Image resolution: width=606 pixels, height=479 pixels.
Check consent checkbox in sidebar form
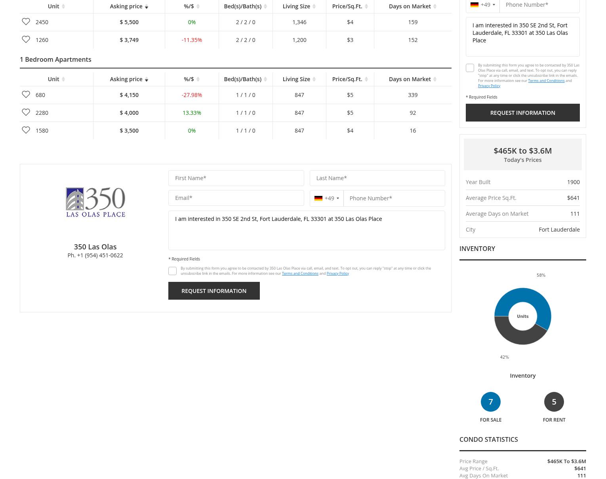pos(470,68)
